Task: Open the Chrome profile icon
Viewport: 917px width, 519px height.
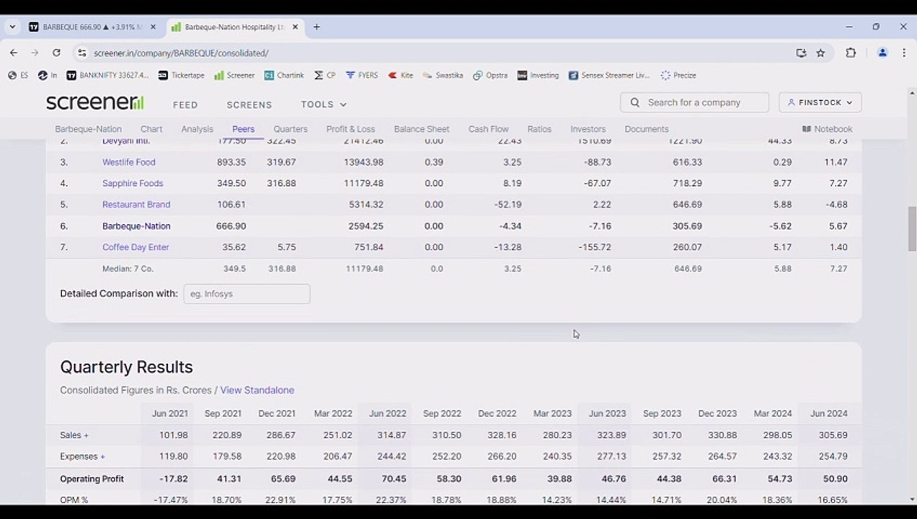Action: (x=882, y=53)
